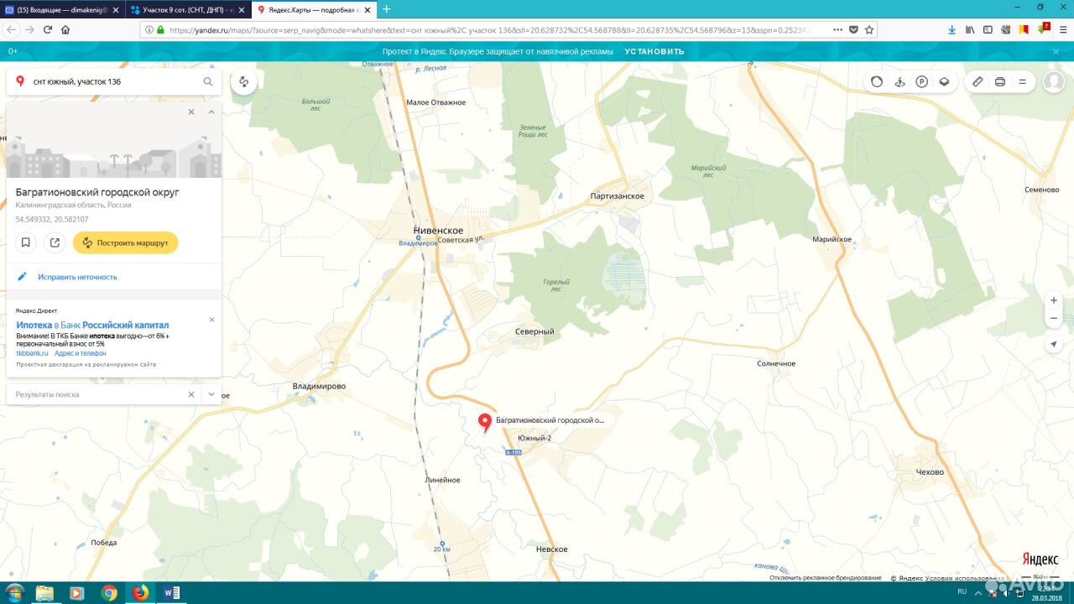Toggle the Firefox sidebar icon
This screenshot has width=1074, height=604.
click(x=988, y=29)
